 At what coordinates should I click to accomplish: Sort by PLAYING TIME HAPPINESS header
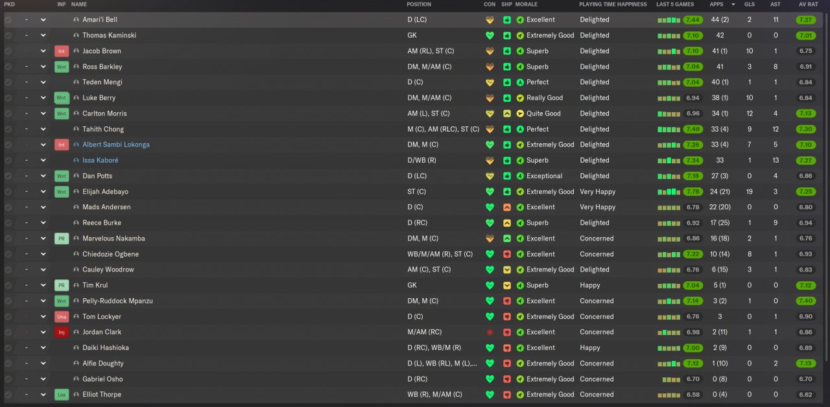613,5
